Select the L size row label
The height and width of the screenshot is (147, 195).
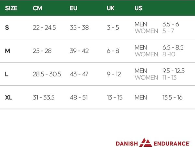(6, 74)
